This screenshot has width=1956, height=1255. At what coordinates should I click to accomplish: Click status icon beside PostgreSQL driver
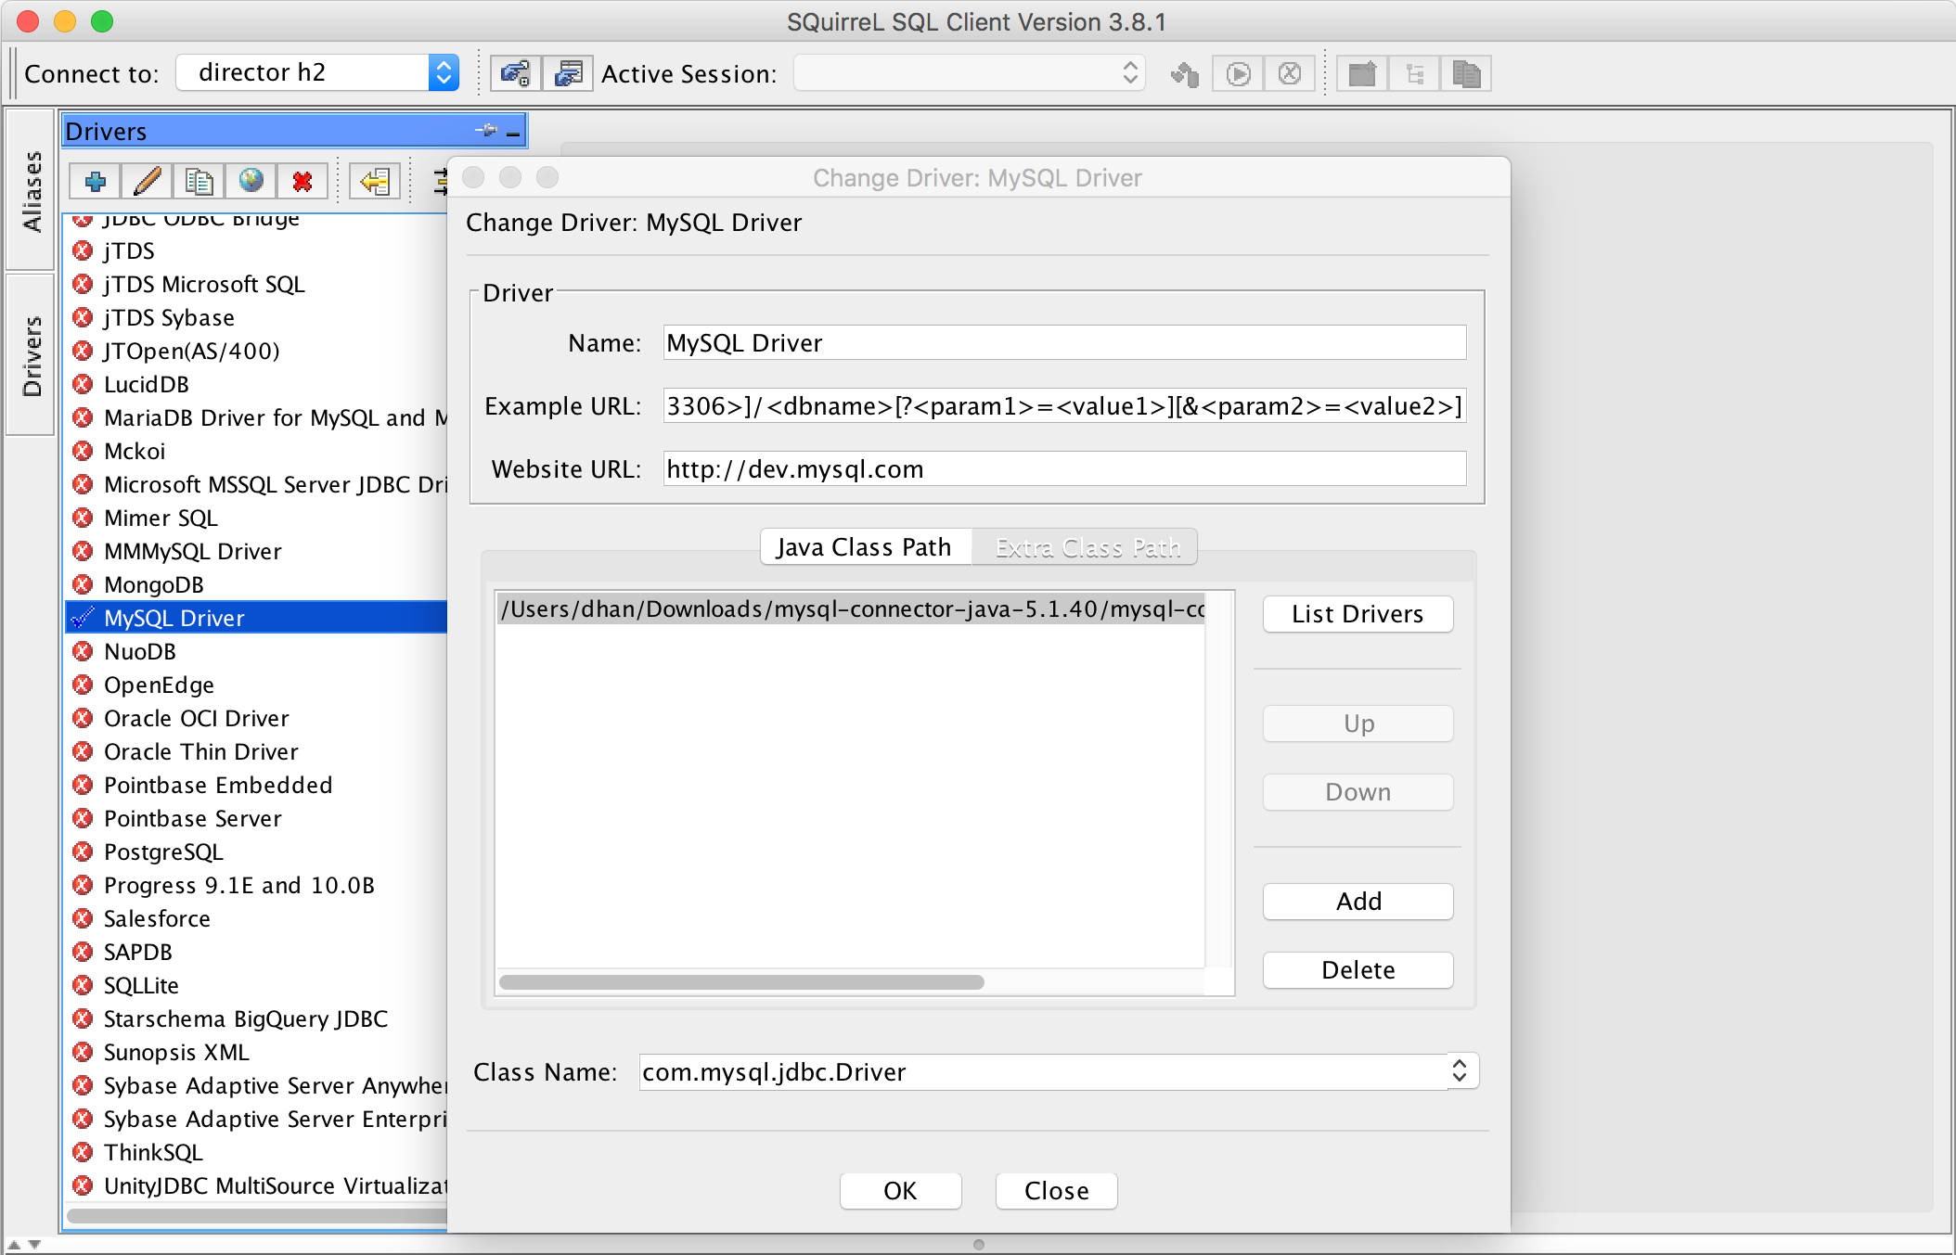coord(83,852)
